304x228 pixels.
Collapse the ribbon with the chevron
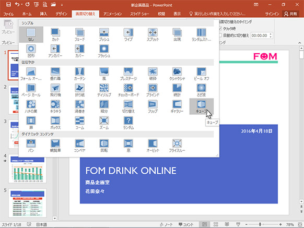300,43
